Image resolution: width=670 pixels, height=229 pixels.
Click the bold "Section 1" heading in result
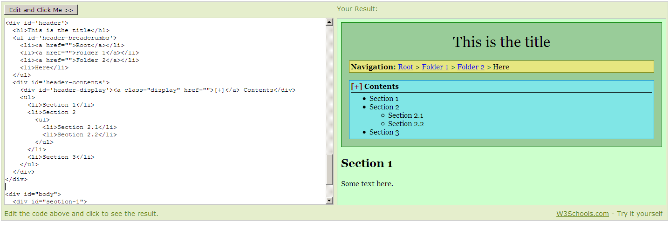point(367,163)
